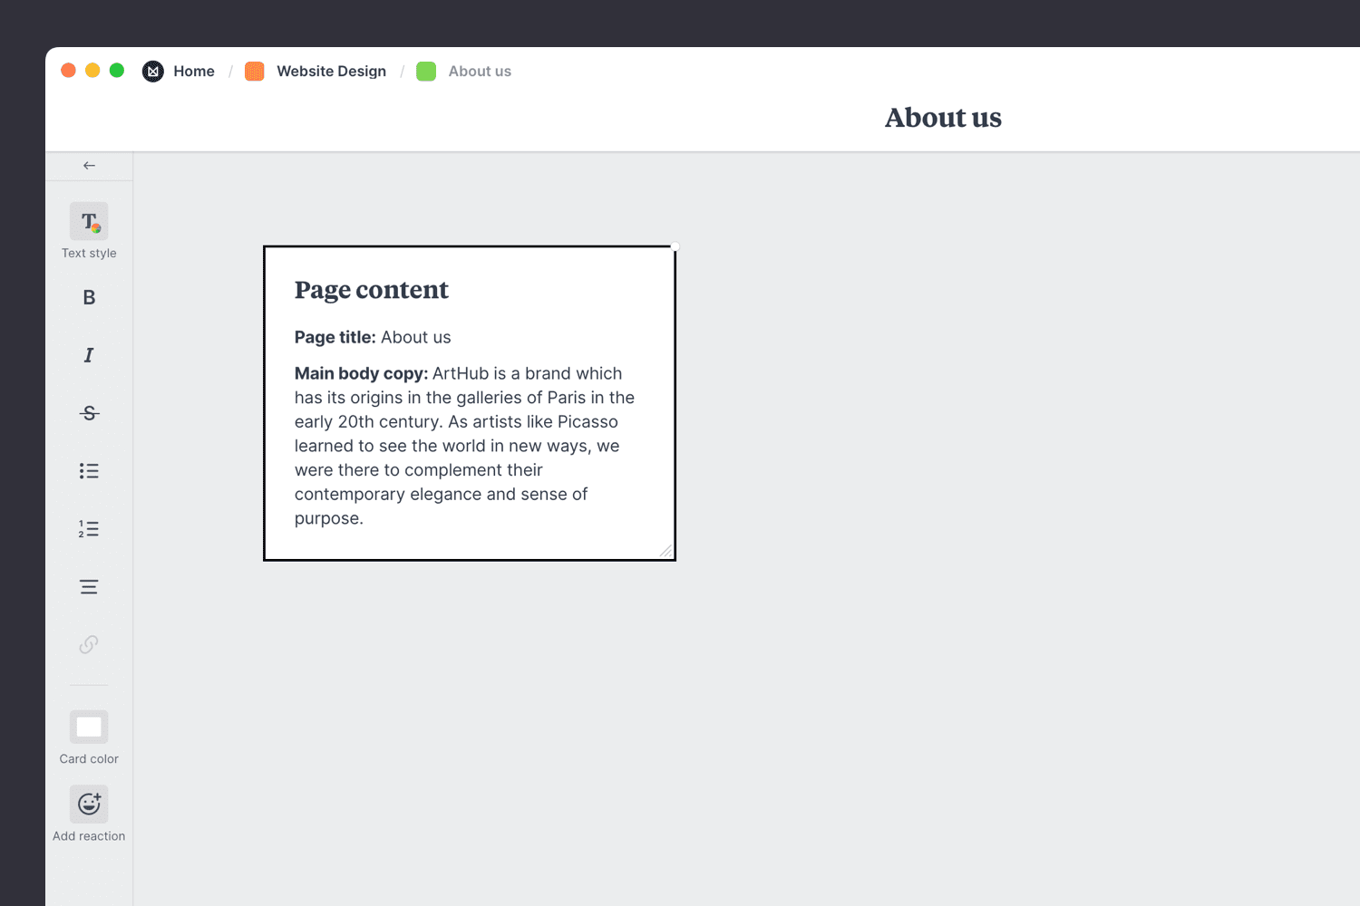Apply a numbered list
The image size is (1360, 906).
88,528
